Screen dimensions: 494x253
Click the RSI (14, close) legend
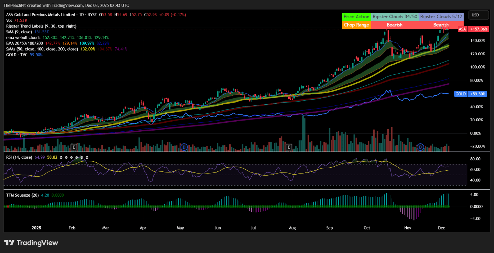19,157
